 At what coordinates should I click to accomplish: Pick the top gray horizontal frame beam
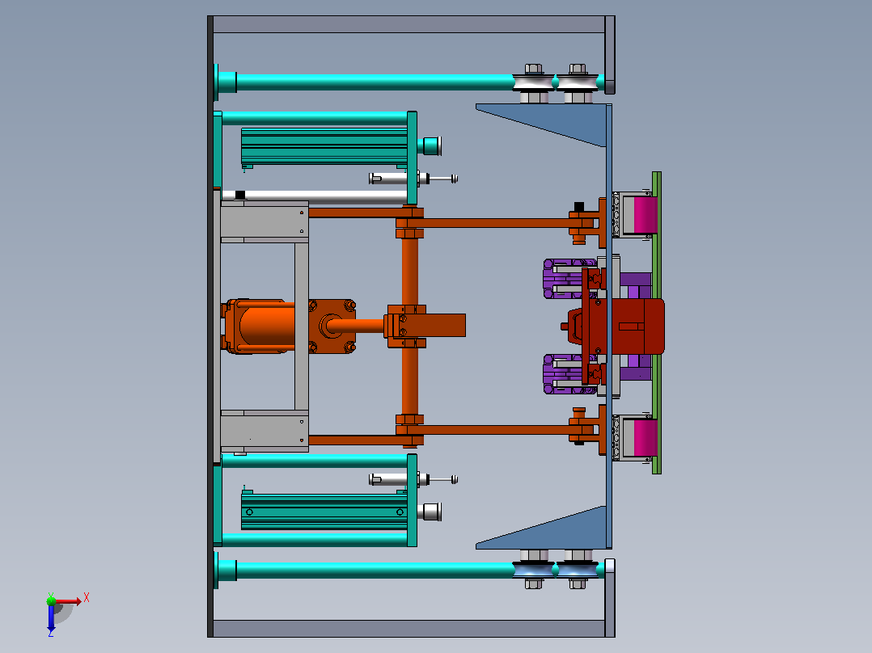click(x=408, y=24)
